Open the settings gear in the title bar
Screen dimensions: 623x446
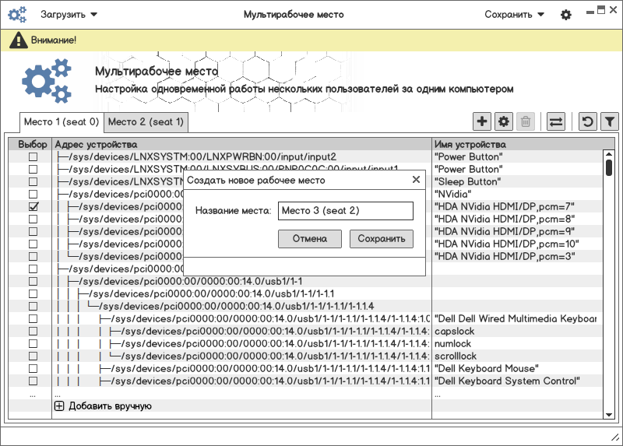(x=566, y=15)
